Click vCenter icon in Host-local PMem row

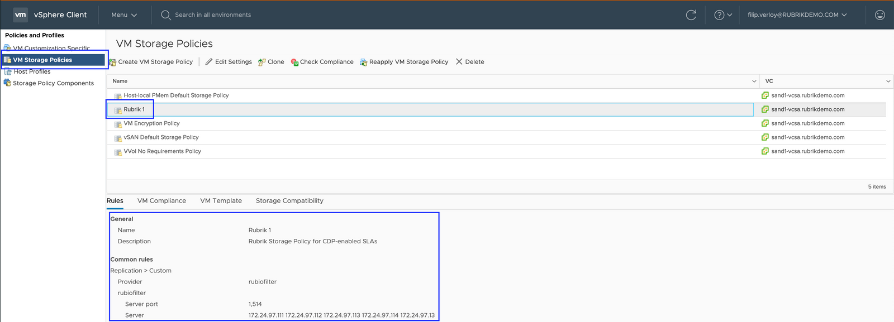coord(765,95)
